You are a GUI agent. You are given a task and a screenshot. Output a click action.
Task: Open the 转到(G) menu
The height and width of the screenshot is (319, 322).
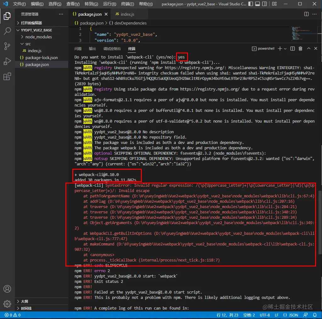(x=91, y=4)
